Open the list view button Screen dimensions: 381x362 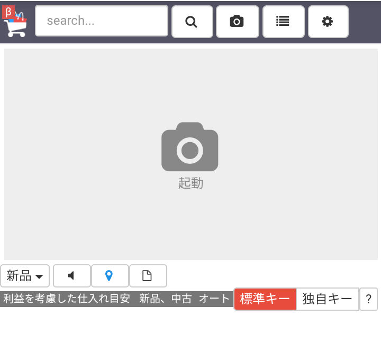pos(283,22)
